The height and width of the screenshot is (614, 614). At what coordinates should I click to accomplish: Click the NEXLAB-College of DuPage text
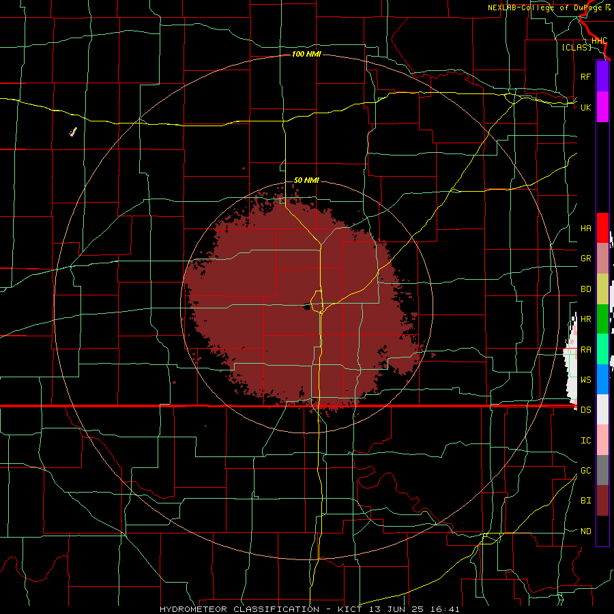point(545,8)
